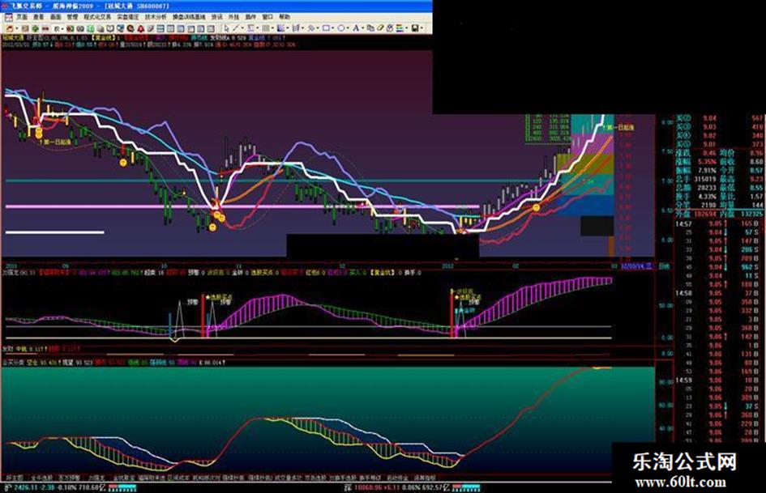Open dropdown arrow beside text A tool
The image size is (766, 493).
click(362, 28)
